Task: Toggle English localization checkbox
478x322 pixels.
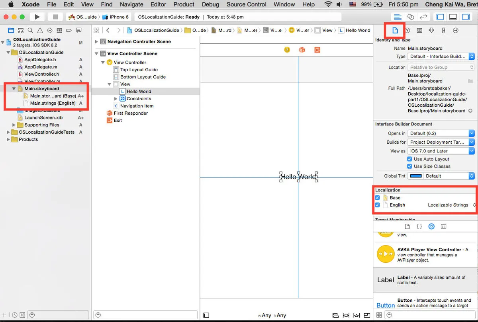Action: click(378, 205)
